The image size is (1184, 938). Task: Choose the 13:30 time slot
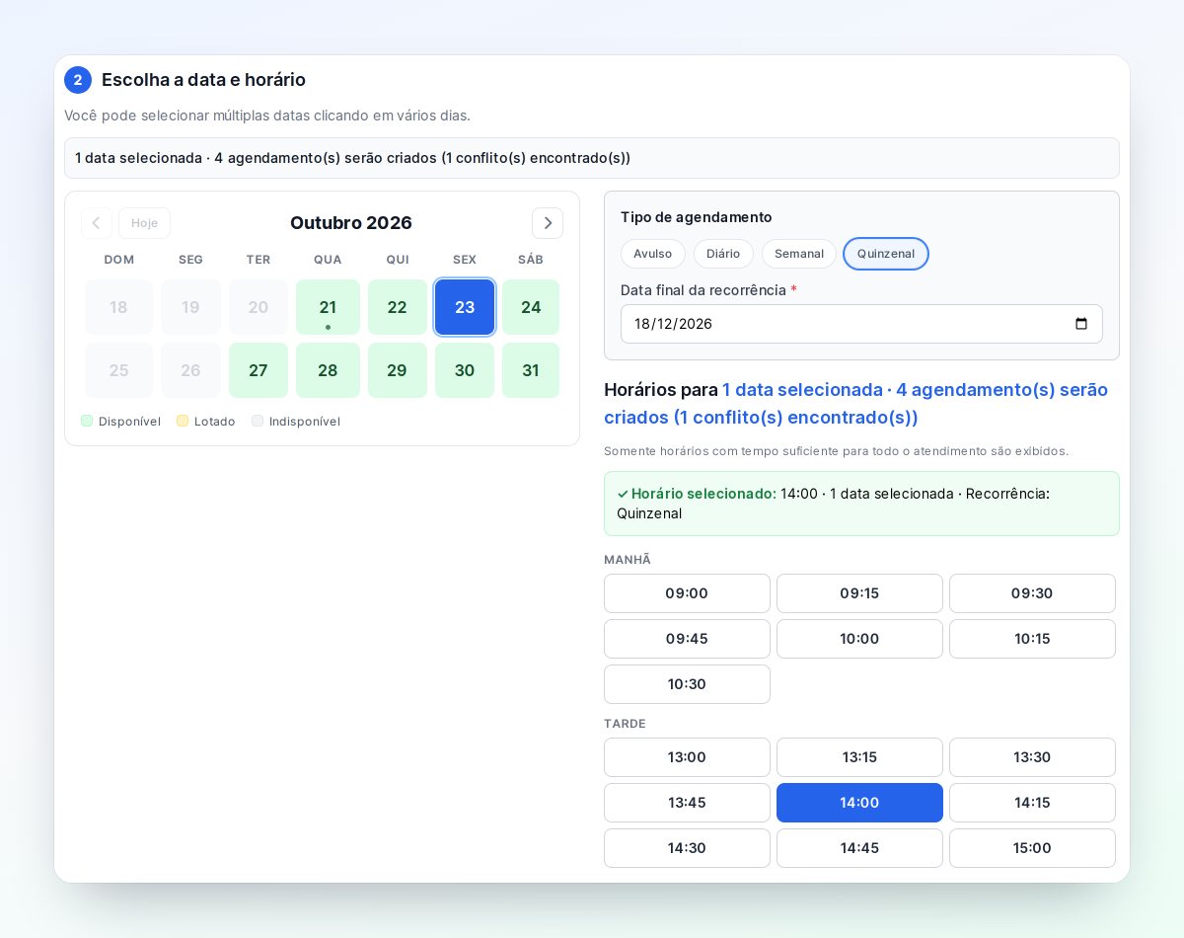coord(1032,757)
